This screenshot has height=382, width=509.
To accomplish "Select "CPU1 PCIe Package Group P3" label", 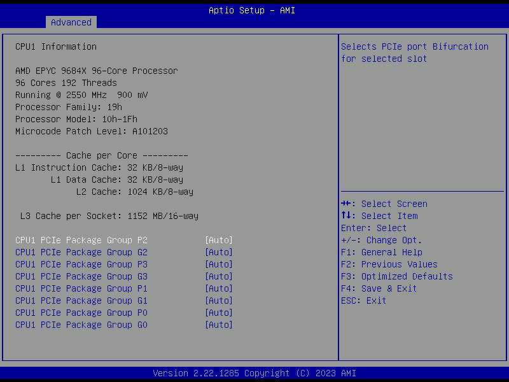I will pos(81,264).
